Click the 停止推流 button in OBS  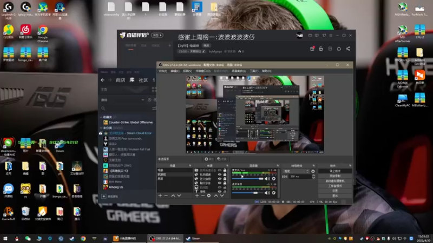pos(335,171)
